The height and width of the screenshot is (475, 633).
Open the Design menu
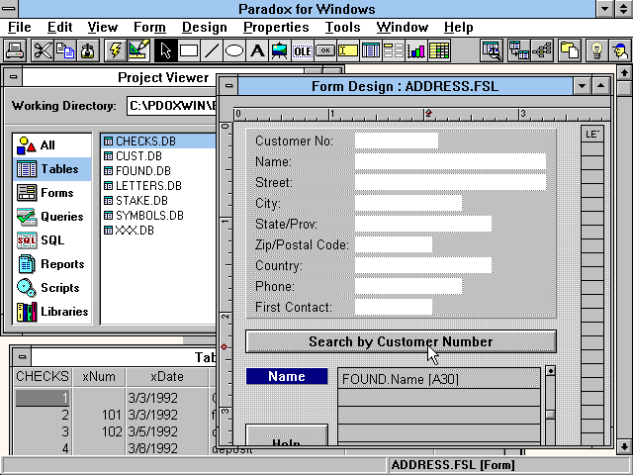tap(205, 27)
